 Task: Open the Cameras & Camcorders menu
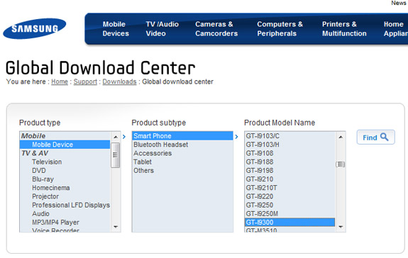216,29
